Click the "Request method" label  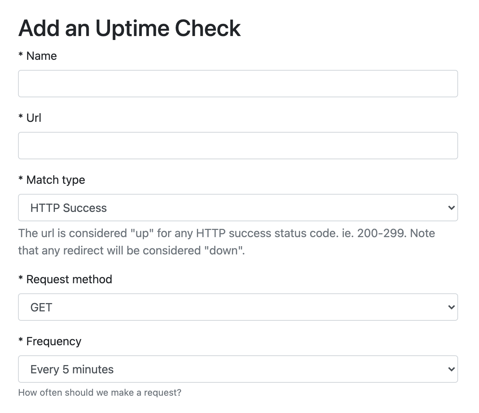click(69, 279)
